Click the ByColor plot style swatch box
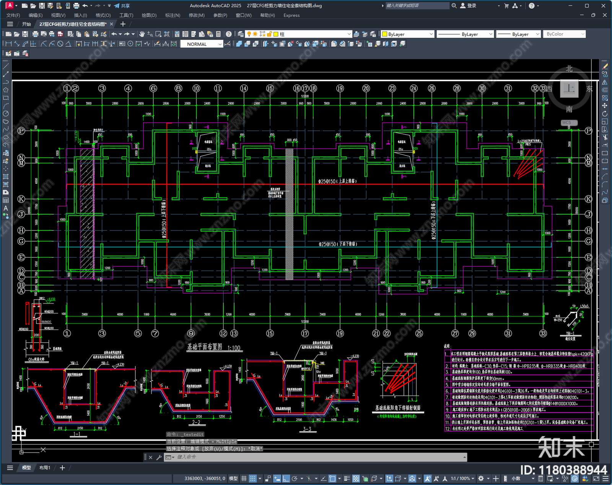 [x=564, y=34]
